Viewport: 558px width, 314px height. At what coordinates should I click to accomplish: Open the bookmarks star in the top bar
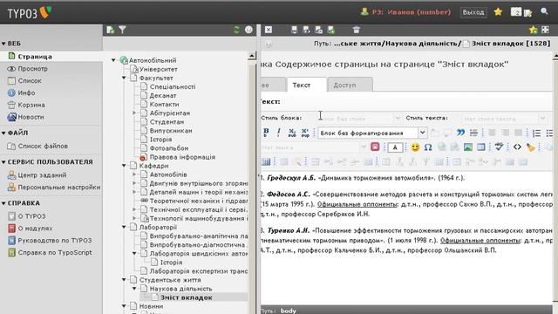pos(498,12)
